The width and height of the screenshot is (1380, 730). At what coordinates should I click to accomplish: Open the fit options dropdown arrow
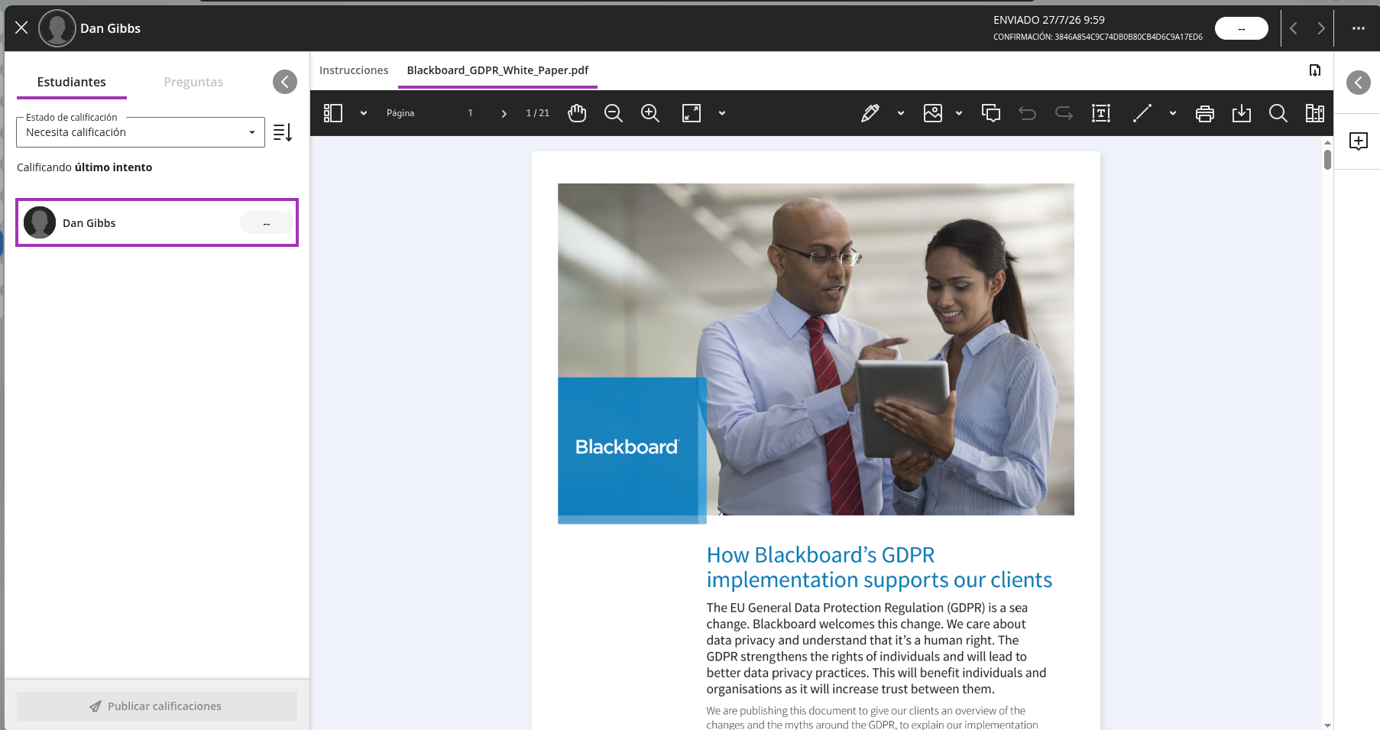point(722,113)
